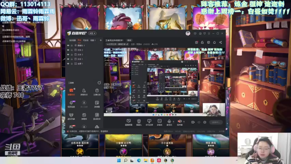
Task: Click the FPS:60 status readout
Action: [x=178, y=131]
